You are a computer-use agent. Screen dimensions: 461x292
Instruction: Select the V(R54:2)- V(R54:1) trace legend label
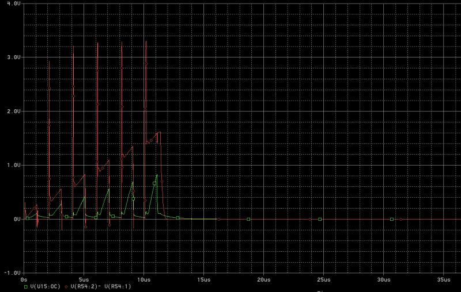click(101, 286)
